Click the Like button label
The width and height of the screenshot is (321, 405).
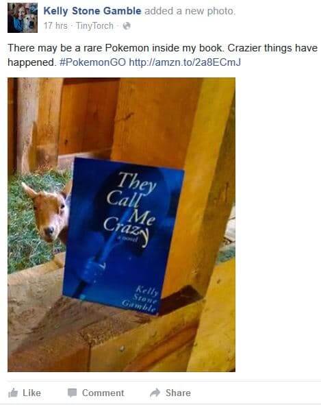(31, 393)
